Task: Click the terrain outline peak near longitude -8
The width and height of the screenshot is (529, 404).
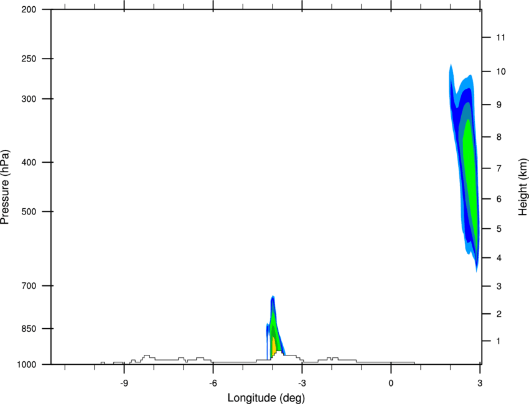Action: pos(146,356)
